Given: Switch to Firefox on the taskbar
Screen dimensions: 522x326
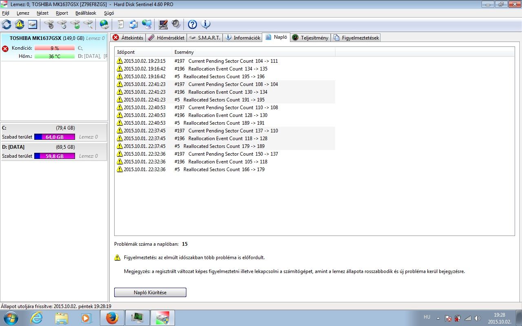Looking at the screenshot, I should coord(112,318).
